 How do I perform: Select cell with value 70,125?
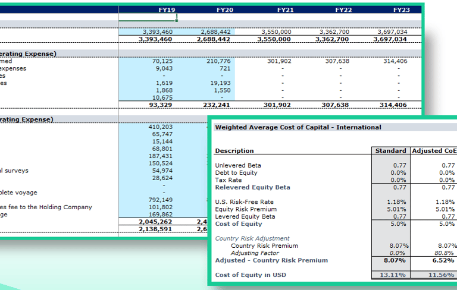(162, 61)
